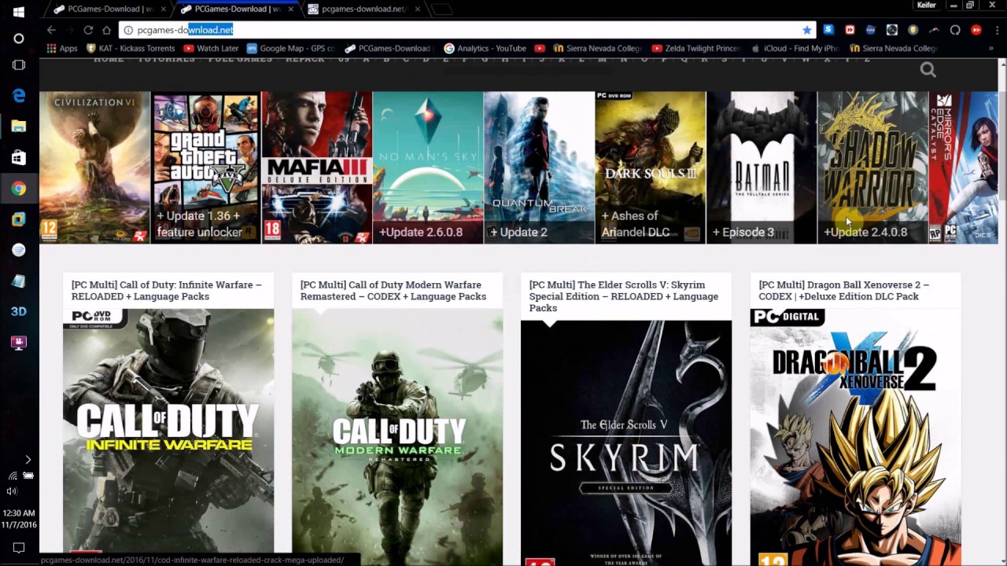The height and width of the screenshot is (566, 1007).
Task: Open the Windows Store taskbar icon
Action: pyautogui.click(x=19, y=157)
